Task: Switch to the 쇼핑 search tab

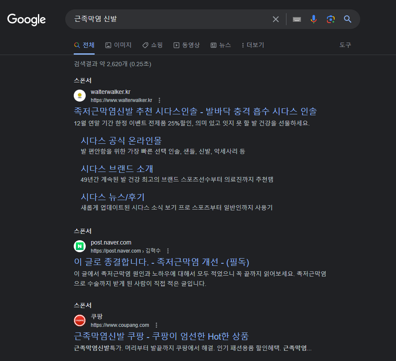Action: click(x=152, y=45)
